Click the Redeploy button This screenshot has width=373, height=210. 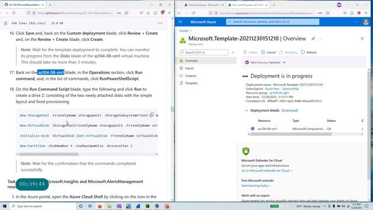pos(288,52)
